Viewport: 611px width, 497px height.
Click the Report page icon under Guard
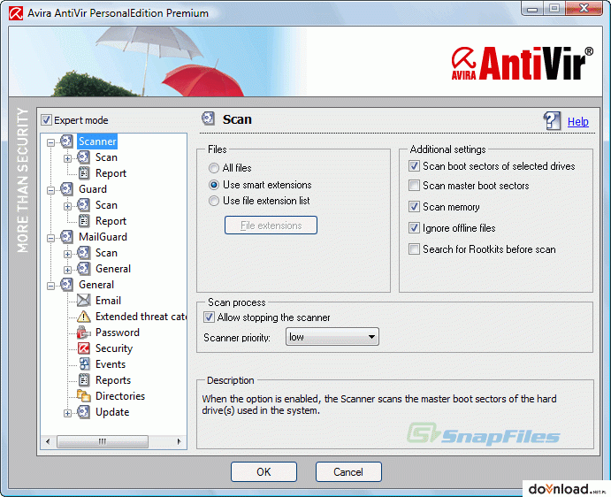(84, 221)
